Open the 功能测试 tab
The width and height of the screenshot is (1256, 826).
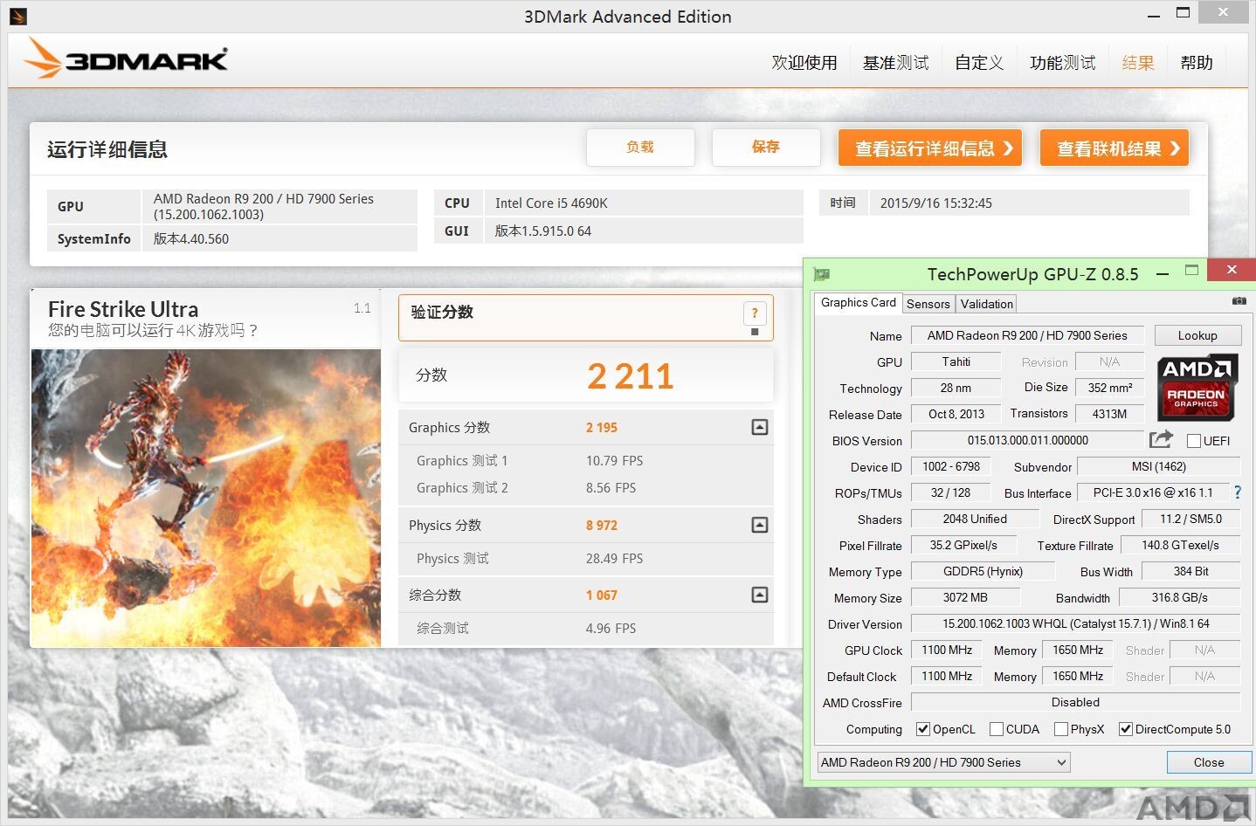pos(1062,63)
